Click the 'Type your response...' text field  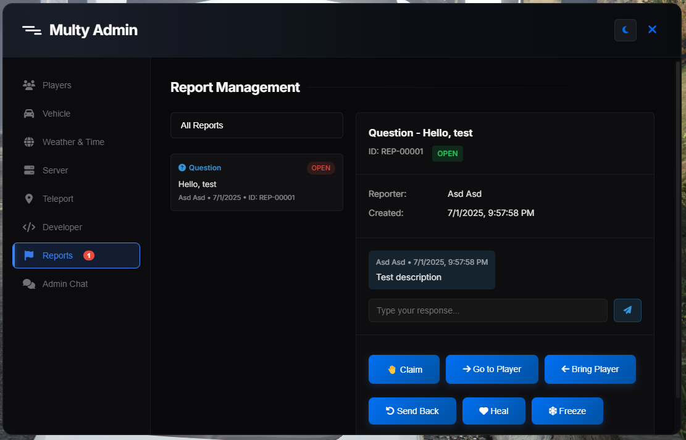point(488,310)
